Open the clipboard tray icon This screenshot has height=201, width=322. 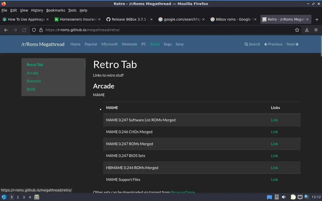tap(293, 197)
